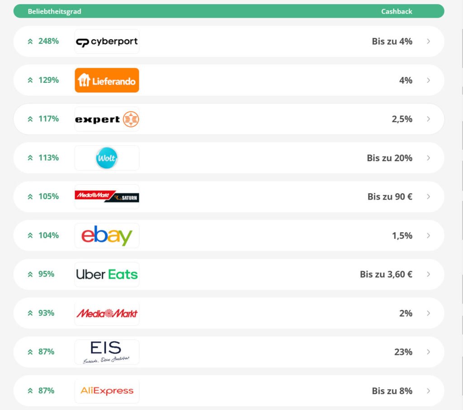Expand the Wolt row chevron arrow

(428, 158)
